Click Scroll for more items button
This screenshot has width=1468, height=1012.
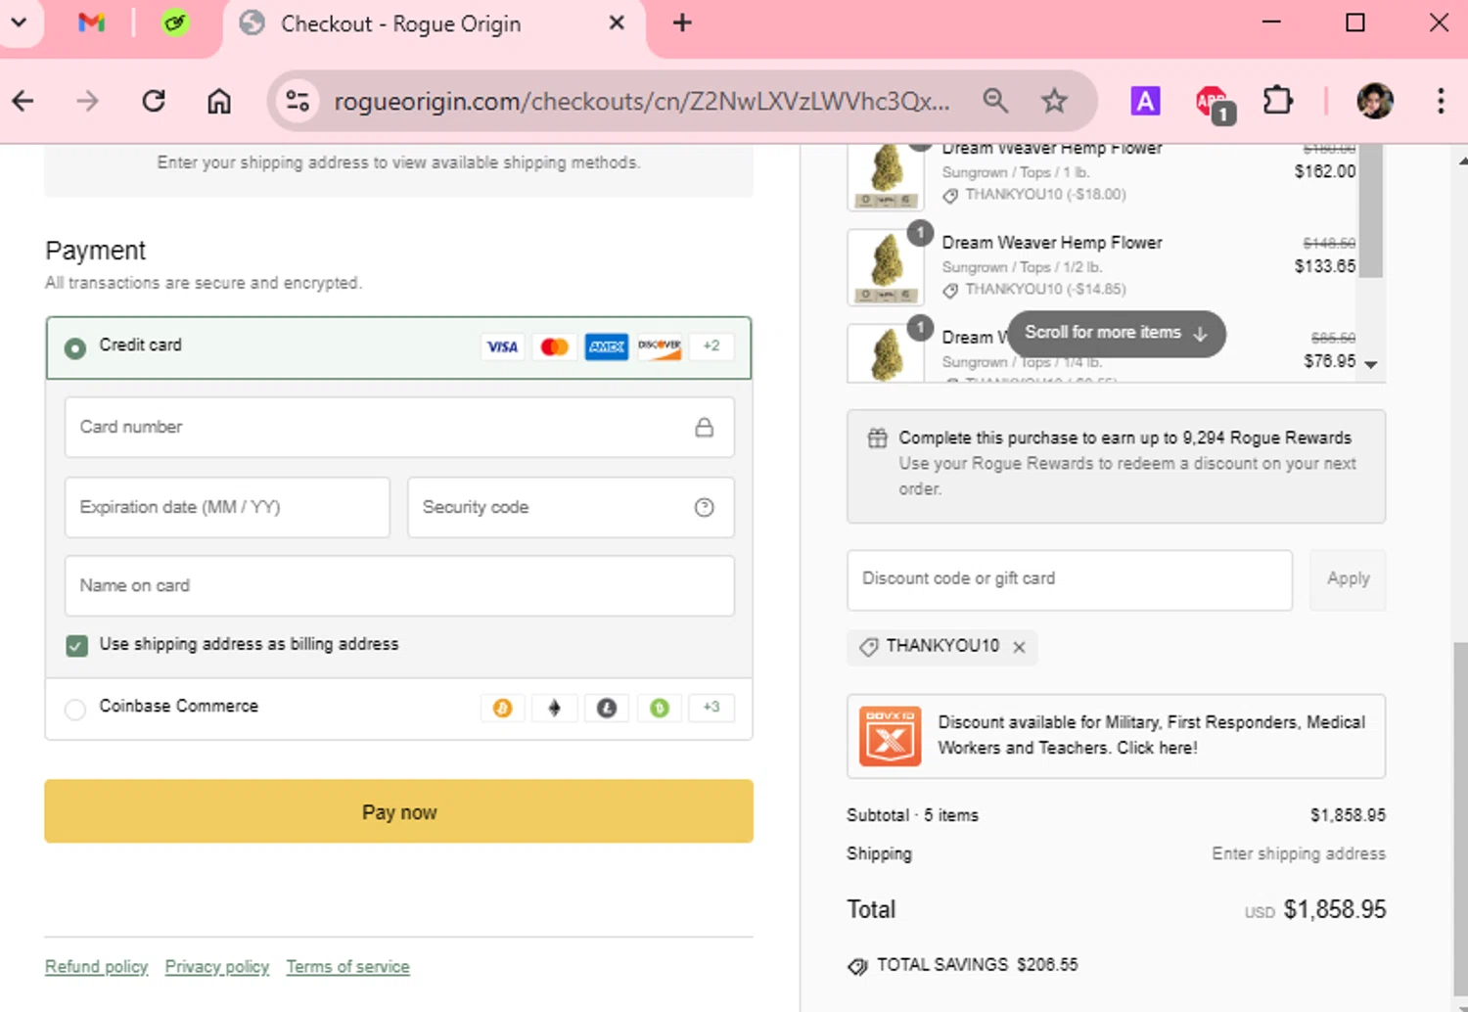point(1116,334)
